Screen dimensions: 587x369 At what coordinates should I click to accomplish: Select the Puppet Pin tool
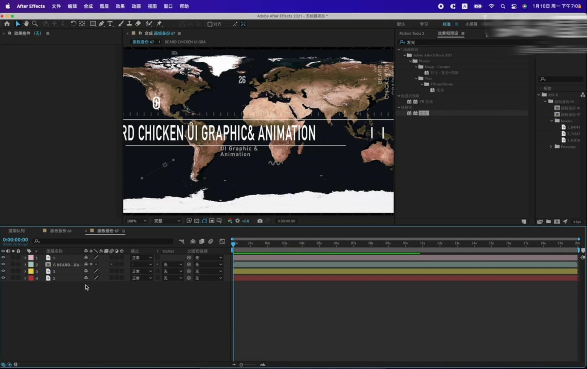tap(159, 24)
